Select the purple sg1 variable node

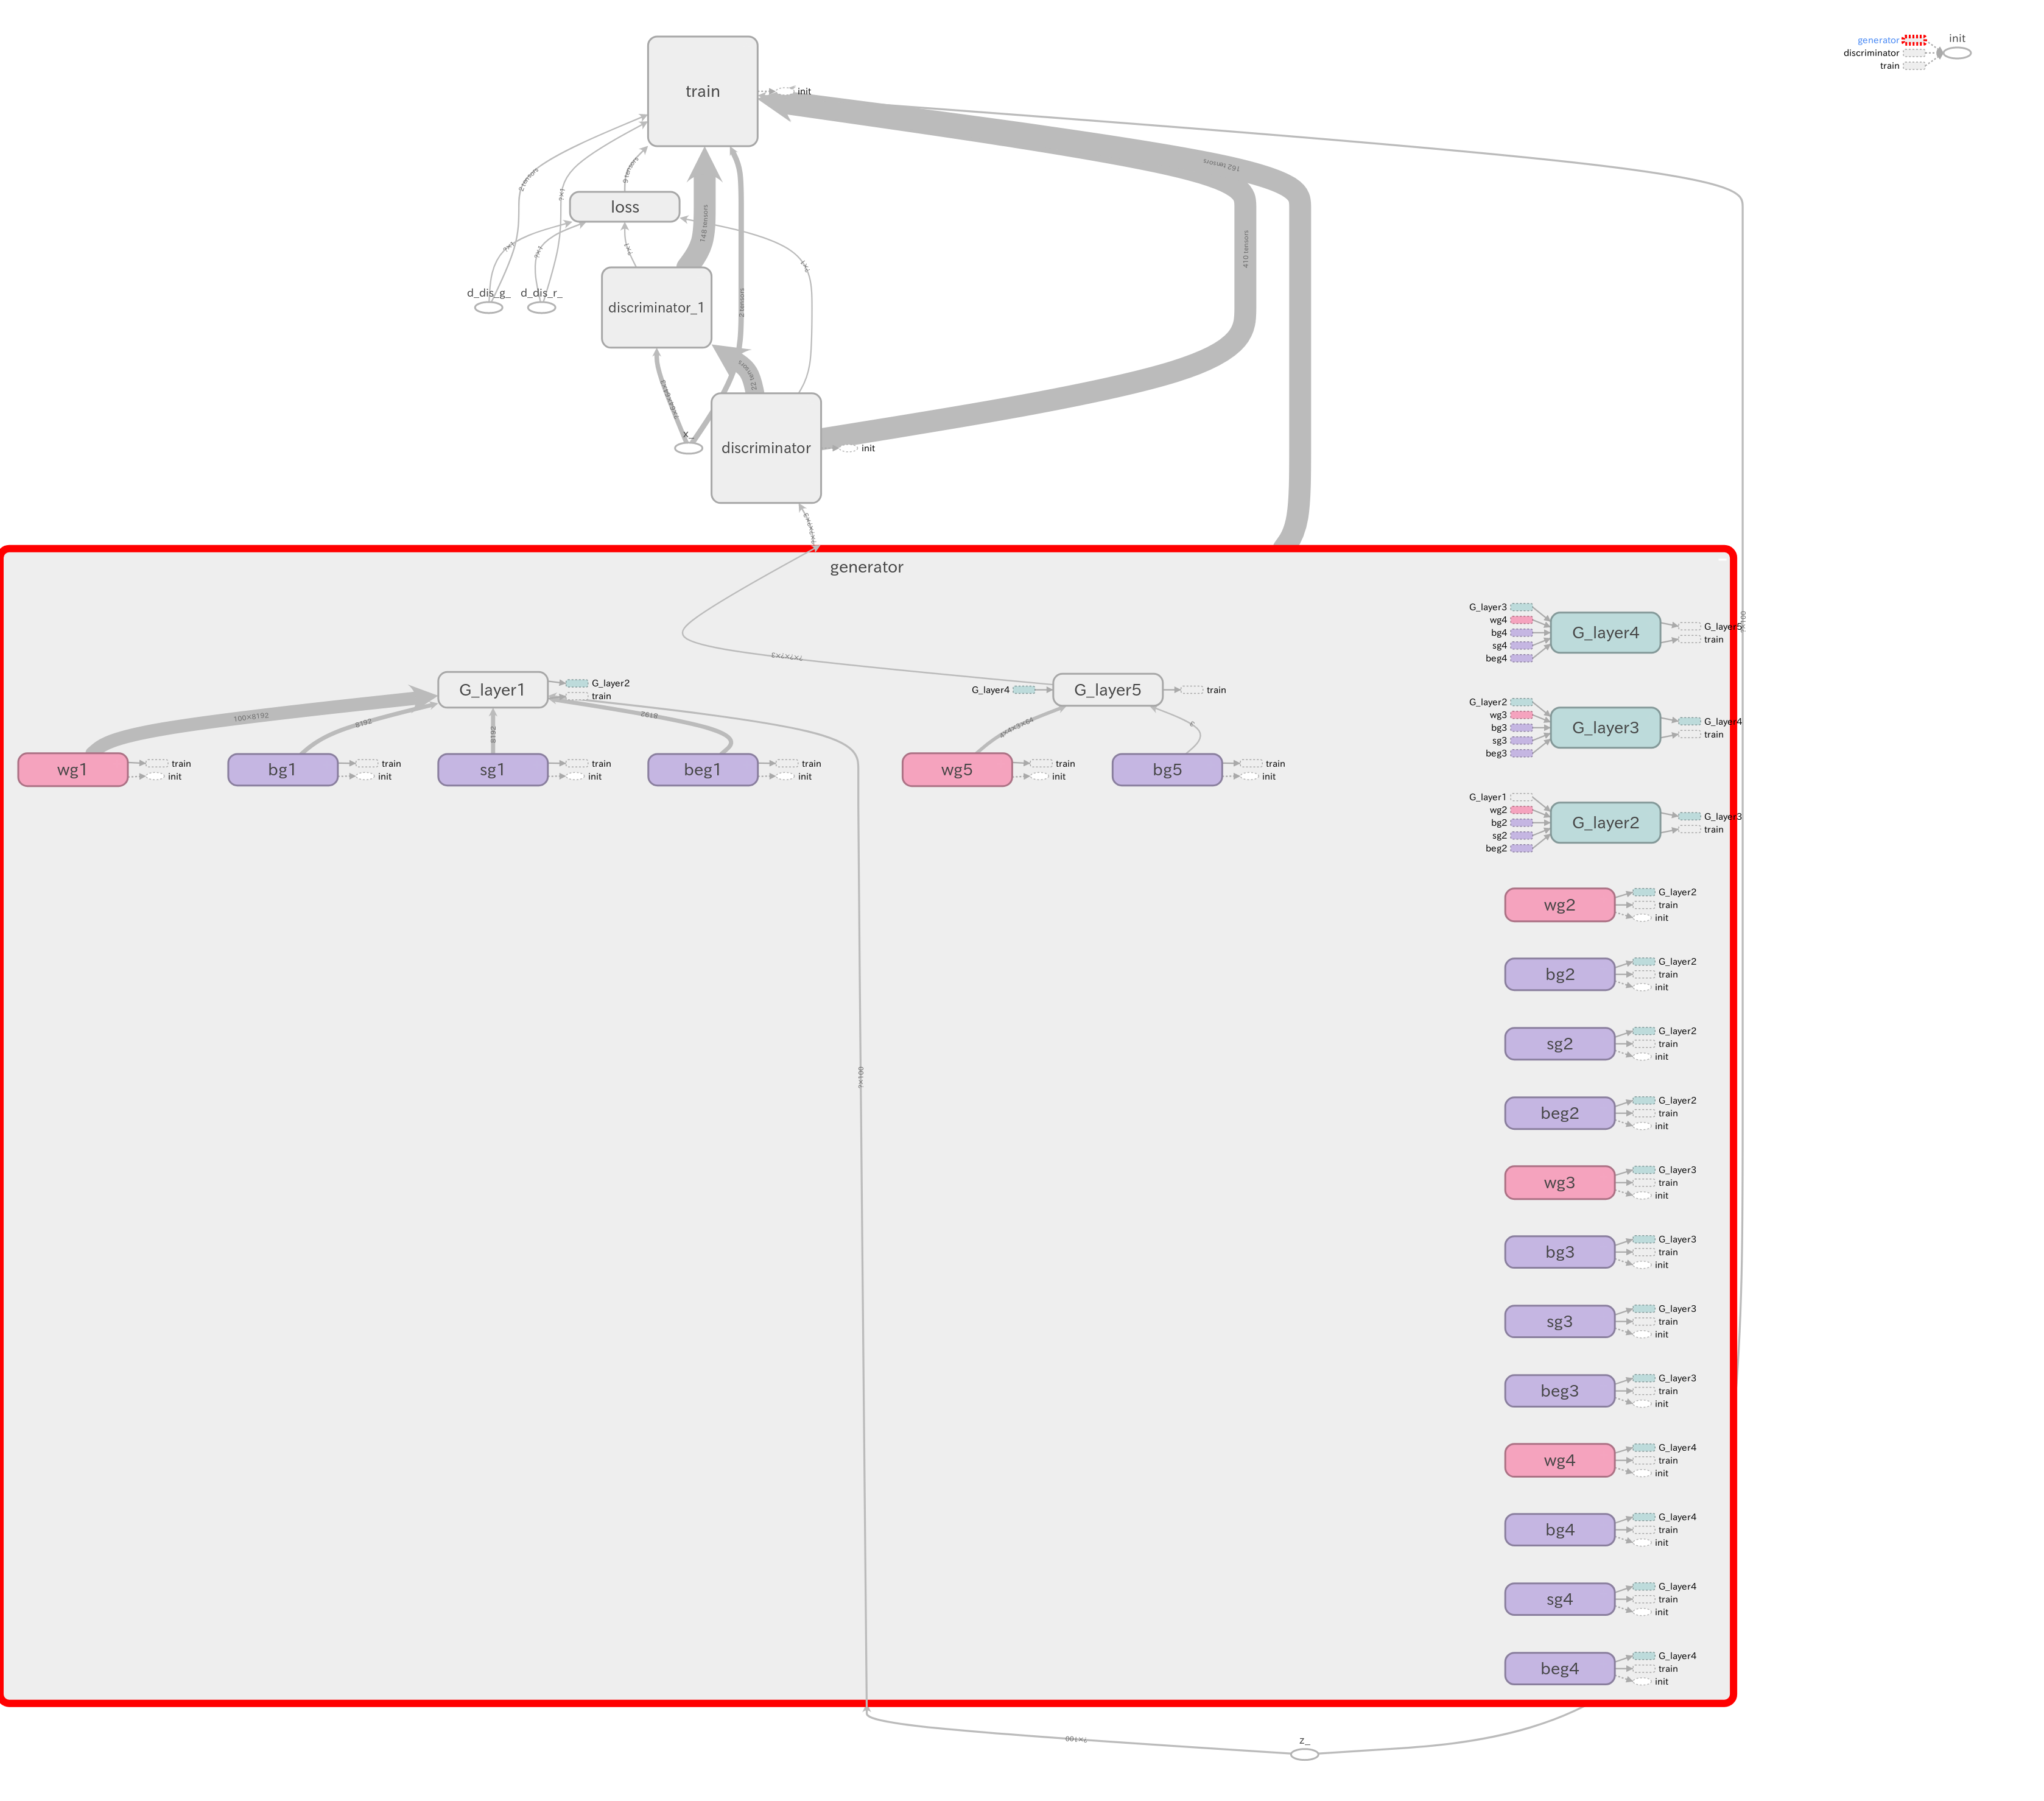point(492,769)
